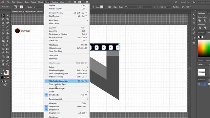Click the #320800 brown circle on artboard
The image size is (210, 118).
[x=17, y=31]
